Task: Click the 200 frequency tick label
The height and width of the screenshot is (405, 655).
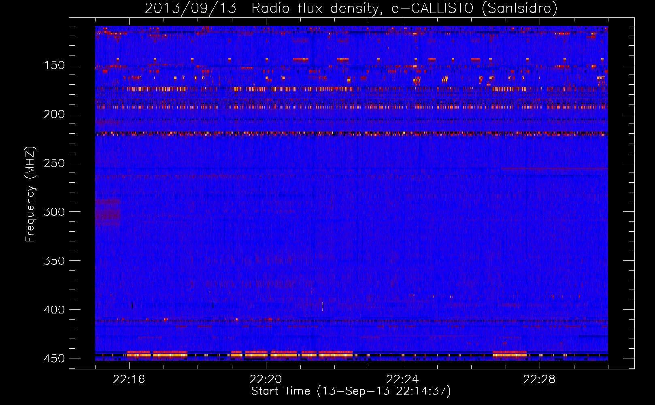Action: 54,114
